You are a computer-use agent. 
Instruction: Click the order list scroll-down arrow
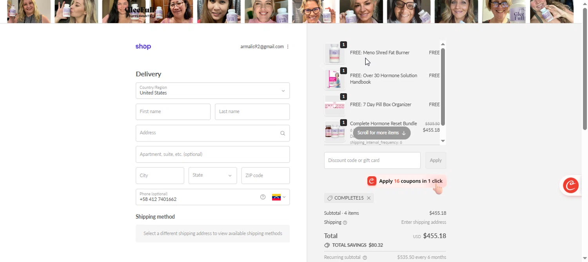point(443,141)
